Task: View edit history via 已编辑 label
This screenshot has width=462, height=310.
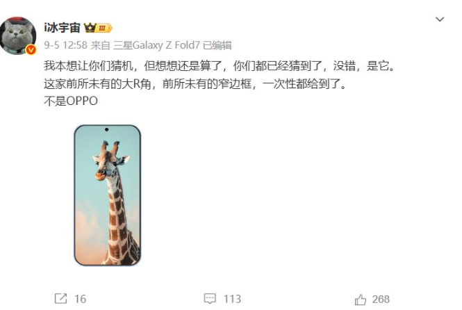Action: coord(217,45)
